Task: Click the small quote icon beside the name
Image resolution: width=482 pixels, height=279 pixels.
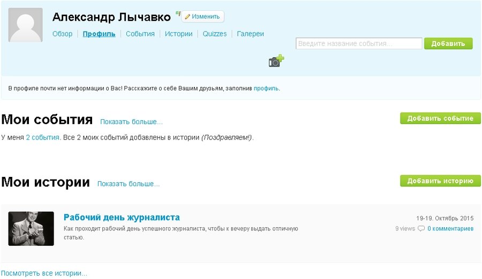Action: (x=178, y=13)
